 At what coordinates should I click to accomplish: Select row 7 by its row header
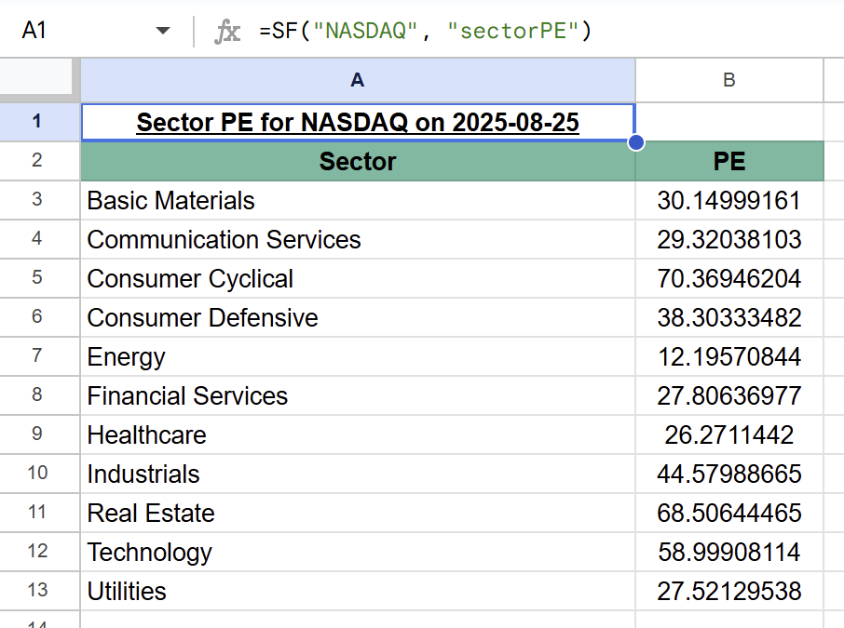38,356
